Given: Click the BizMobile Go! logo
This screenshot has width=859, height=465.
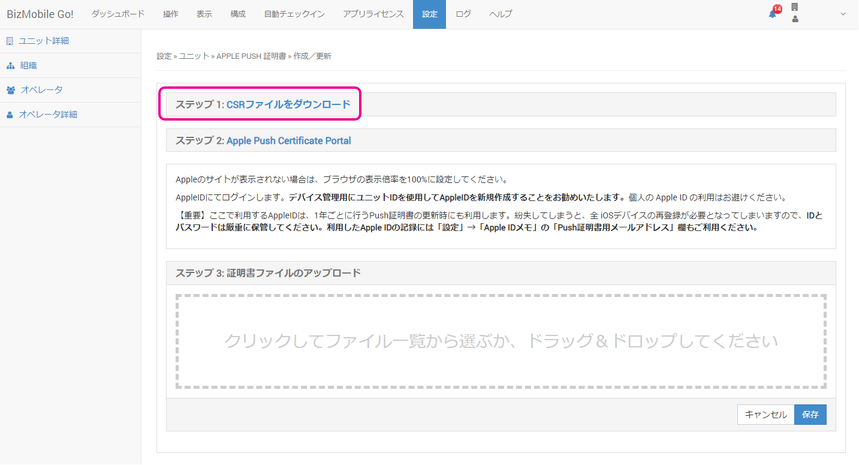Looking at the screenshot, I should pos(40,14).
